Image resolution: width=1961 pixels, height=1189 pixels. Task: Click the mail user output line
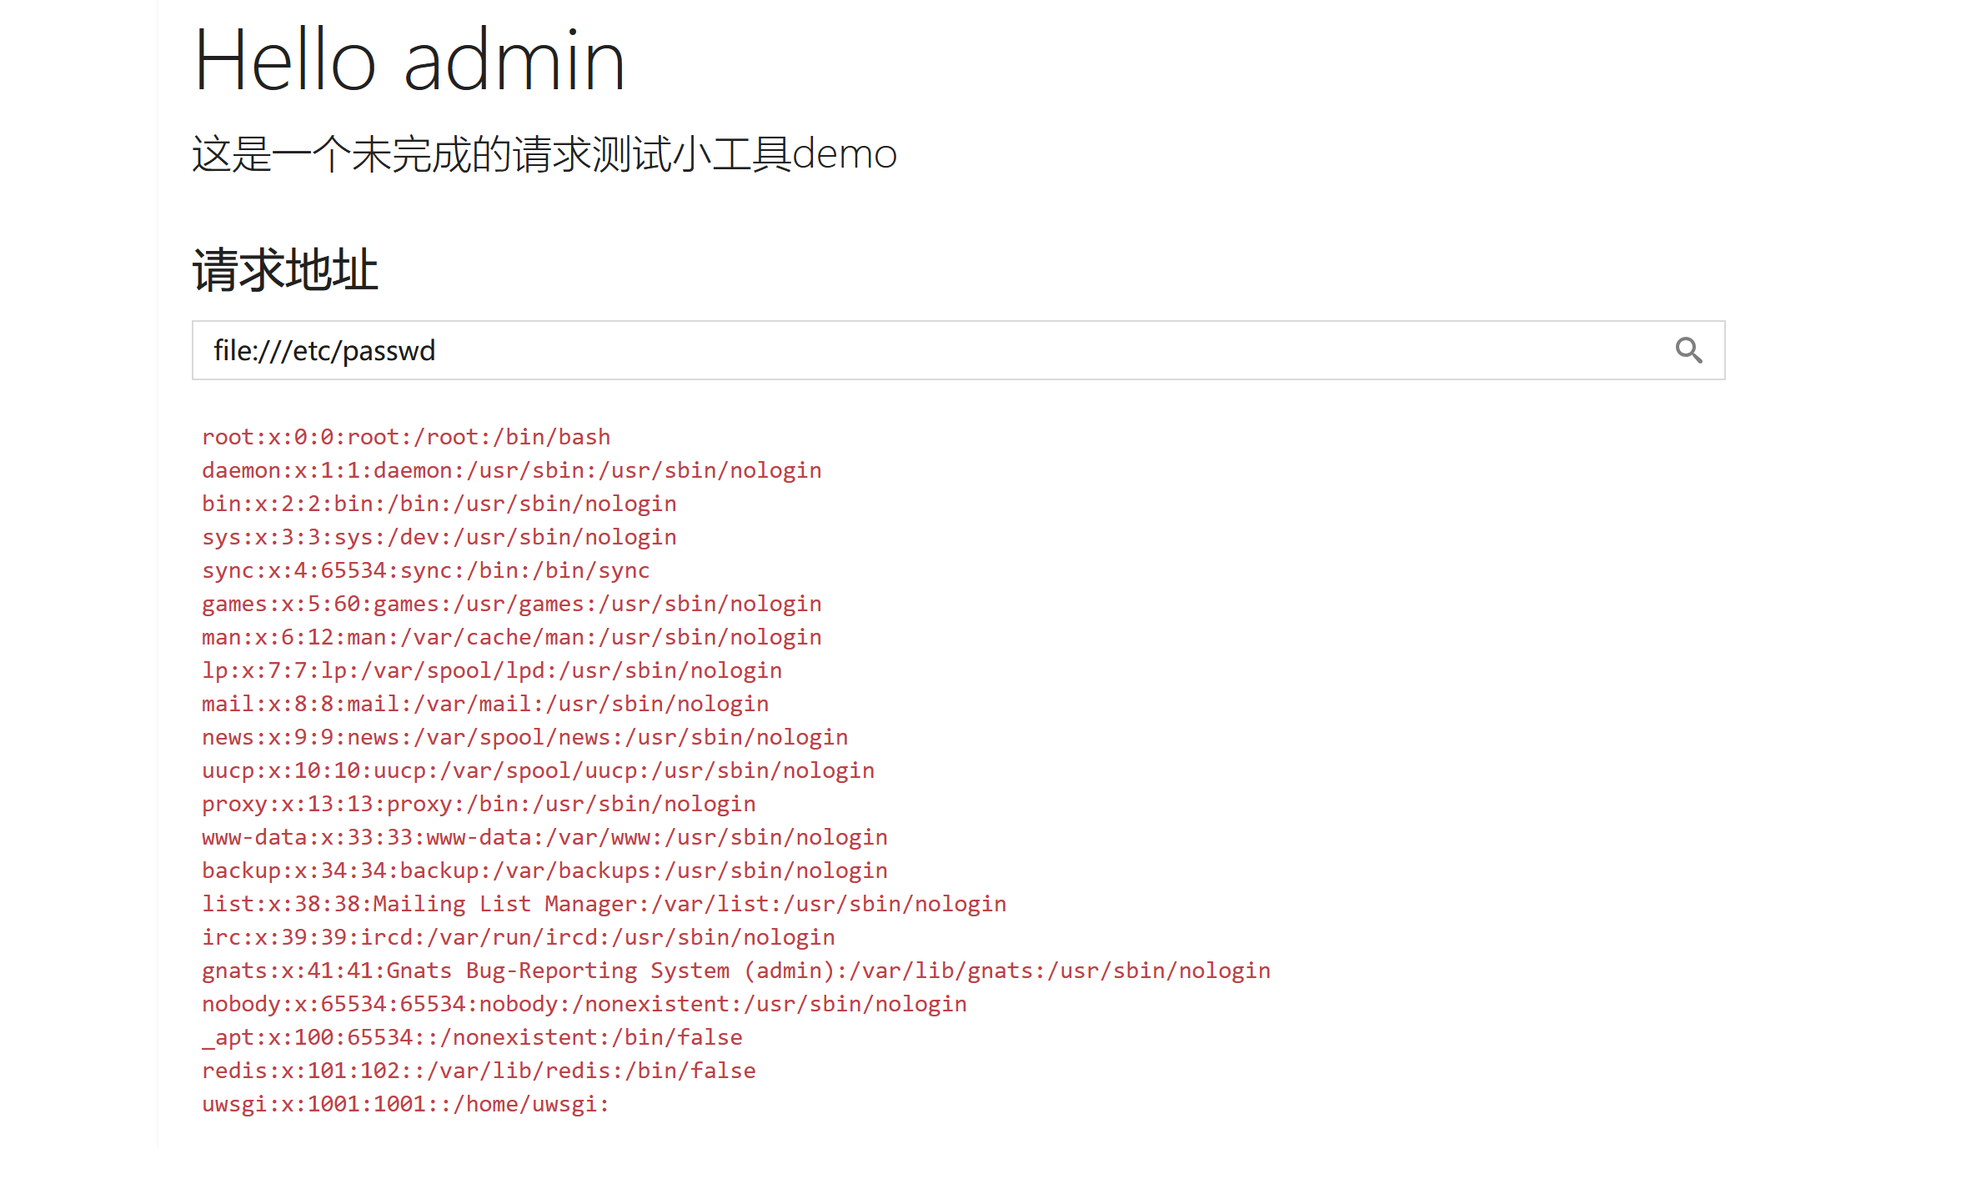coord(485,704)
